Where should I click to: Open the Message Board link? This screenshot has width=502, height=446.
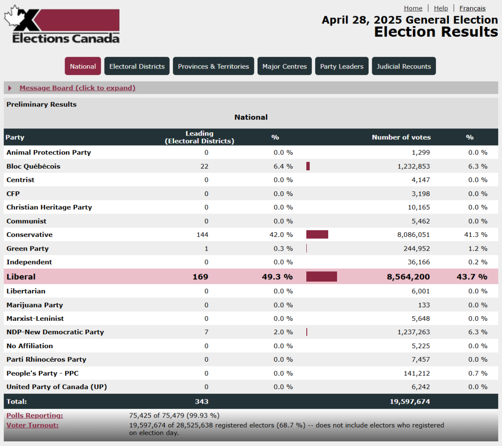coord(78,88)
